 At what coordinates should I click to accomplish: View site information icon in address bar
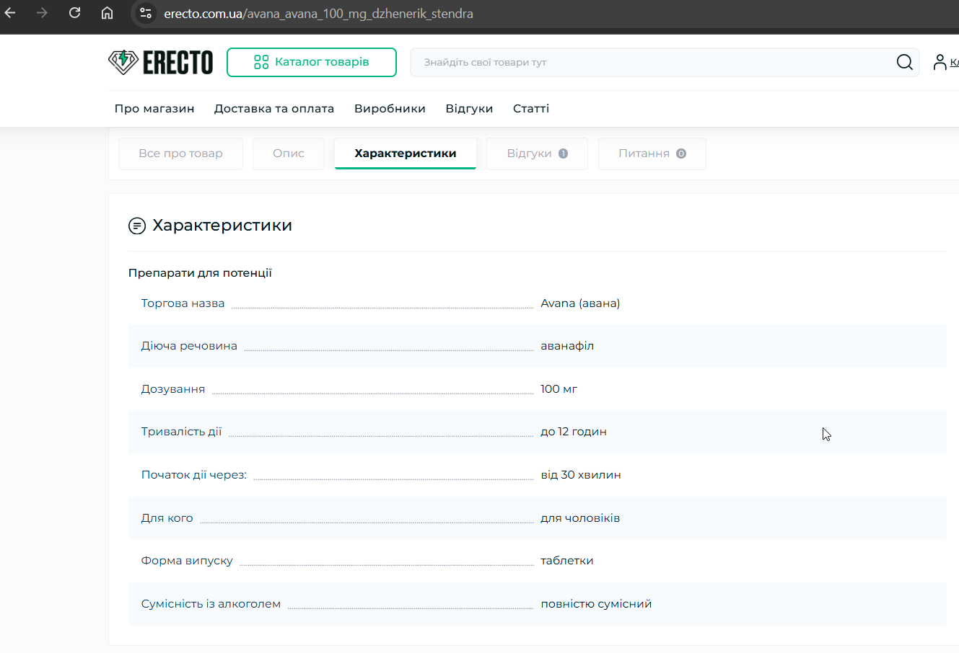point(146,13)
